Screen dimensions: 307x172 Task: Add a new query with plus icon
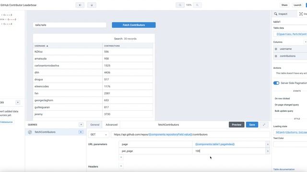point(81,125)
